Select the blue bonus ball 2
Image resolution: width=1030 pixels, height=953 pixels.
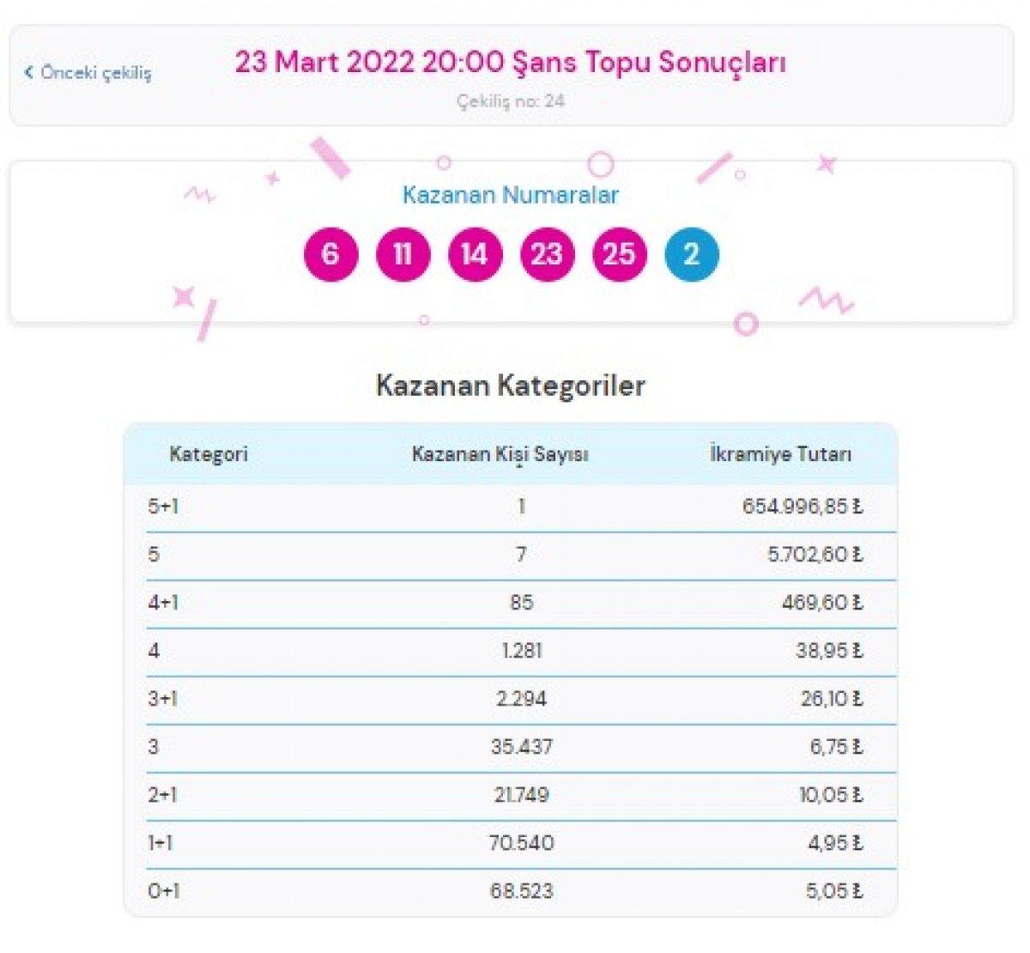point(692,253)
